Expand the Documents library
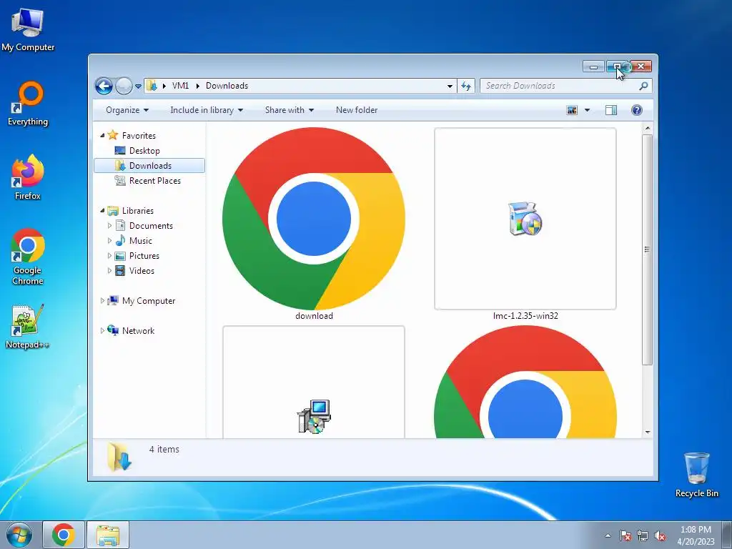The width and height of the screenshot is (732, 549). [x=109, y=226]
